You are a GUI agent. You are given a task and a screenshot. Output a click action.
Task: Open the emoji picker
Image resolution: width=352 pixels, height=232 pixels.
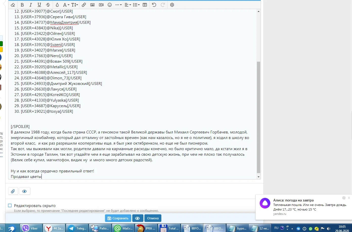(x=109, y=5)
